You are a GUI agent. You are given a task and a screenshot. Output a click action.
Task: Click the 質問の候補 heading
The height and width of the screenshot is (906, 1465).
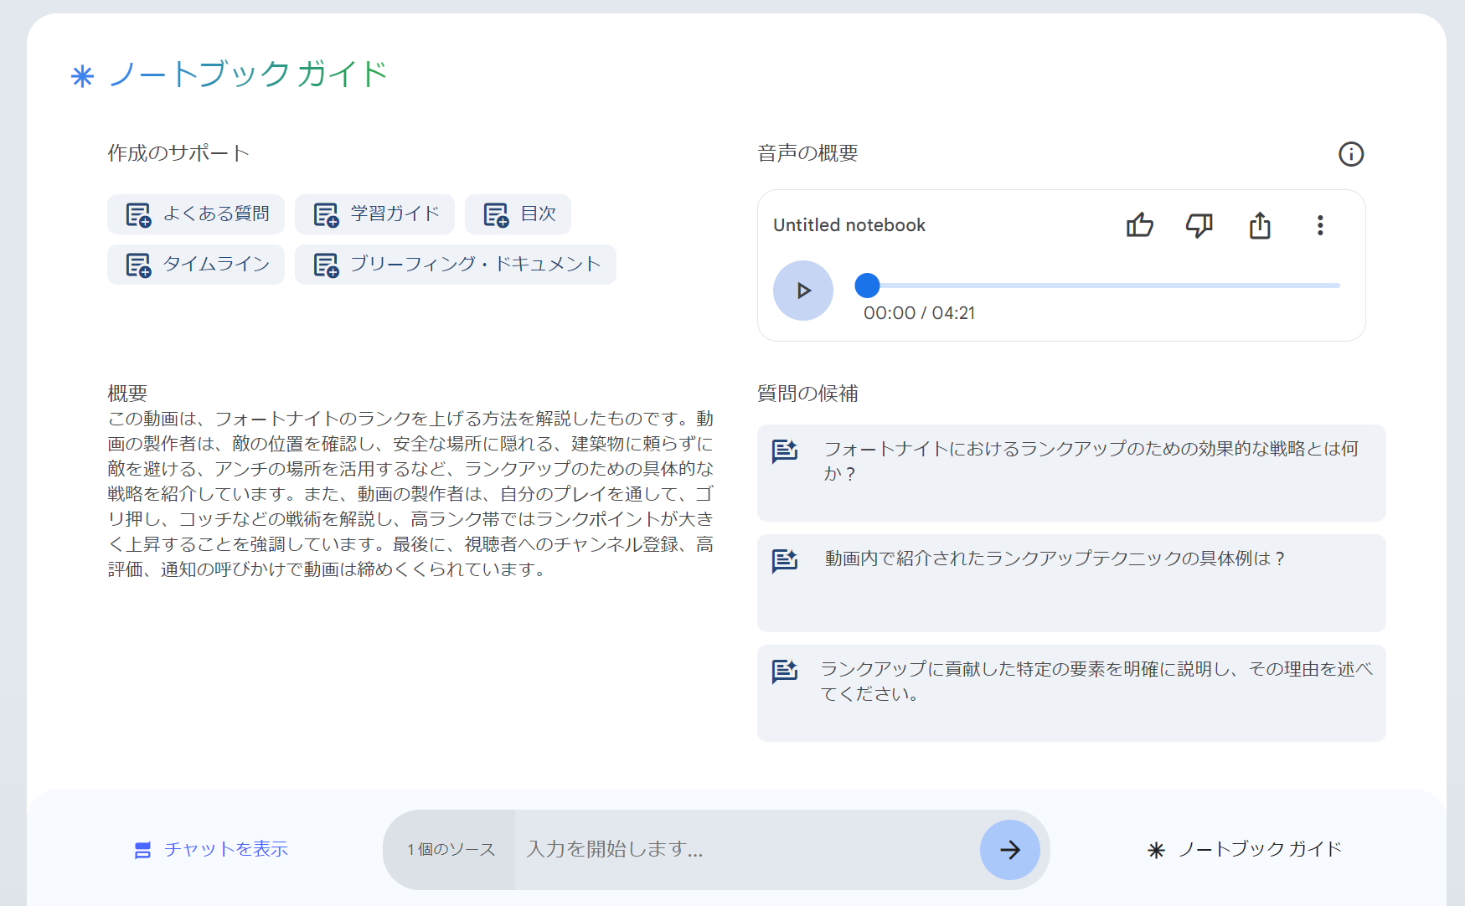point(807,394)
